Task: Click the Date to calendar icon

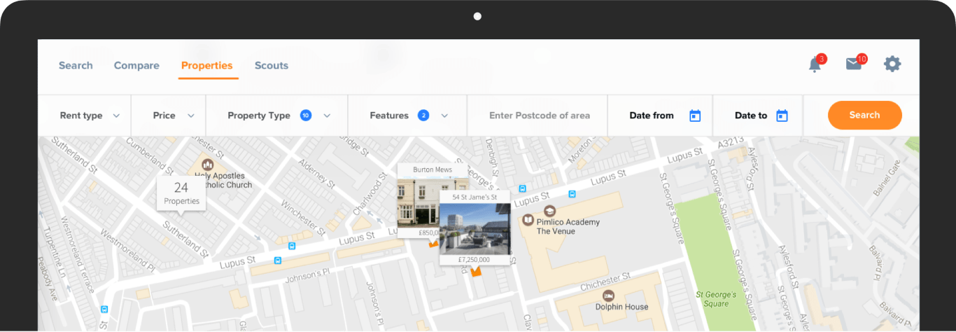Action: tap(782, 116)
